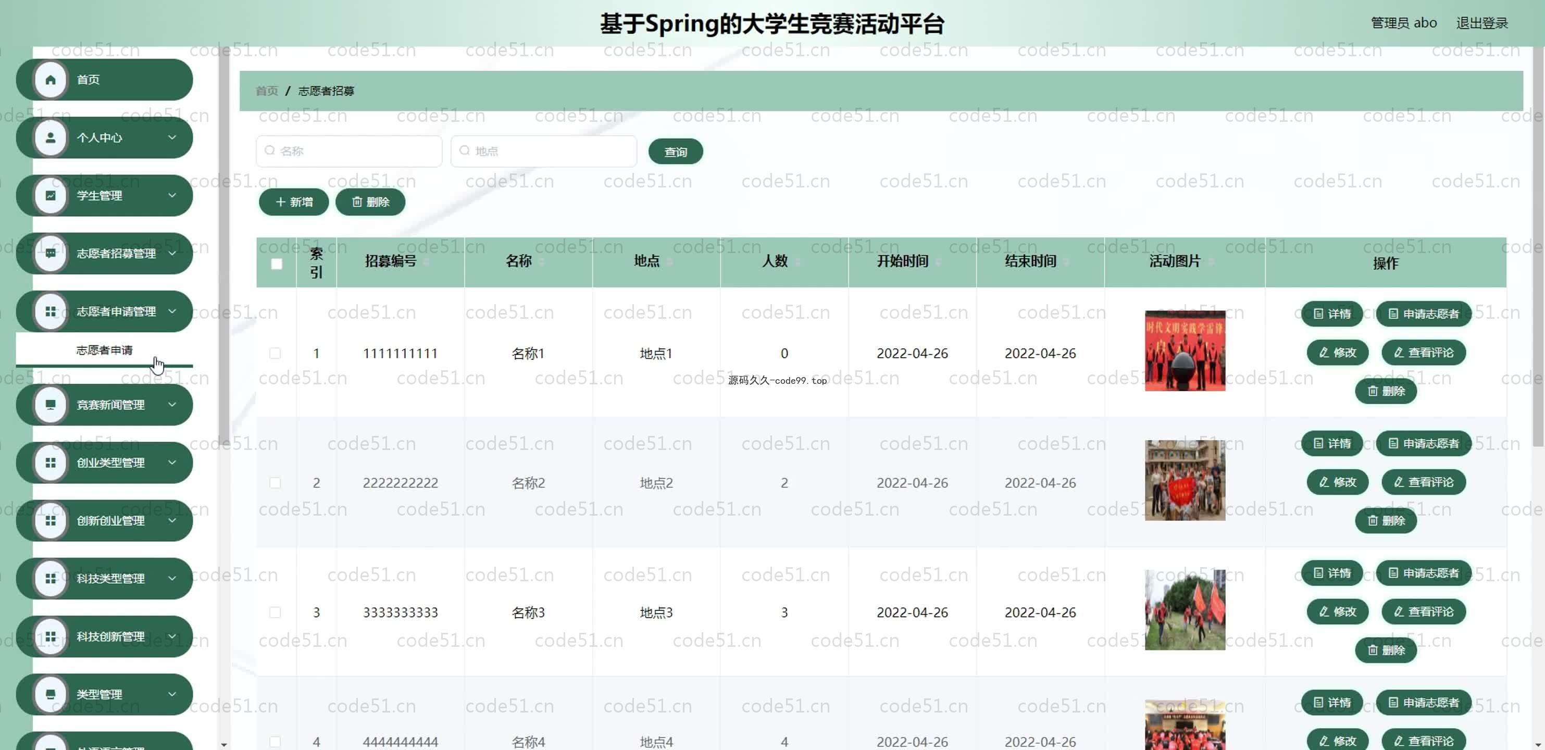Select all rows with header checkbox
Image resolution: width=1545 pixels, height=750 pixels.
coord(277,264)
